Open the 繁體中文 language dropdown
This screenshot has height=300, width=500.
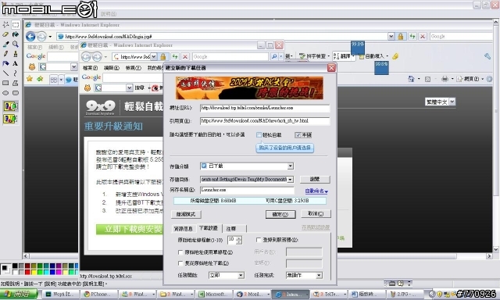(452, 102)
